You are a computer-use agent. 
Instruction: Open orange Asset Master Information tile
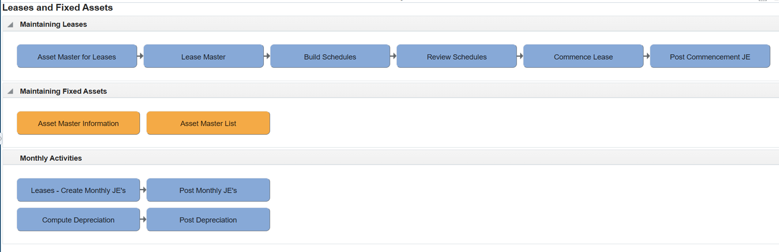[78, 123]
